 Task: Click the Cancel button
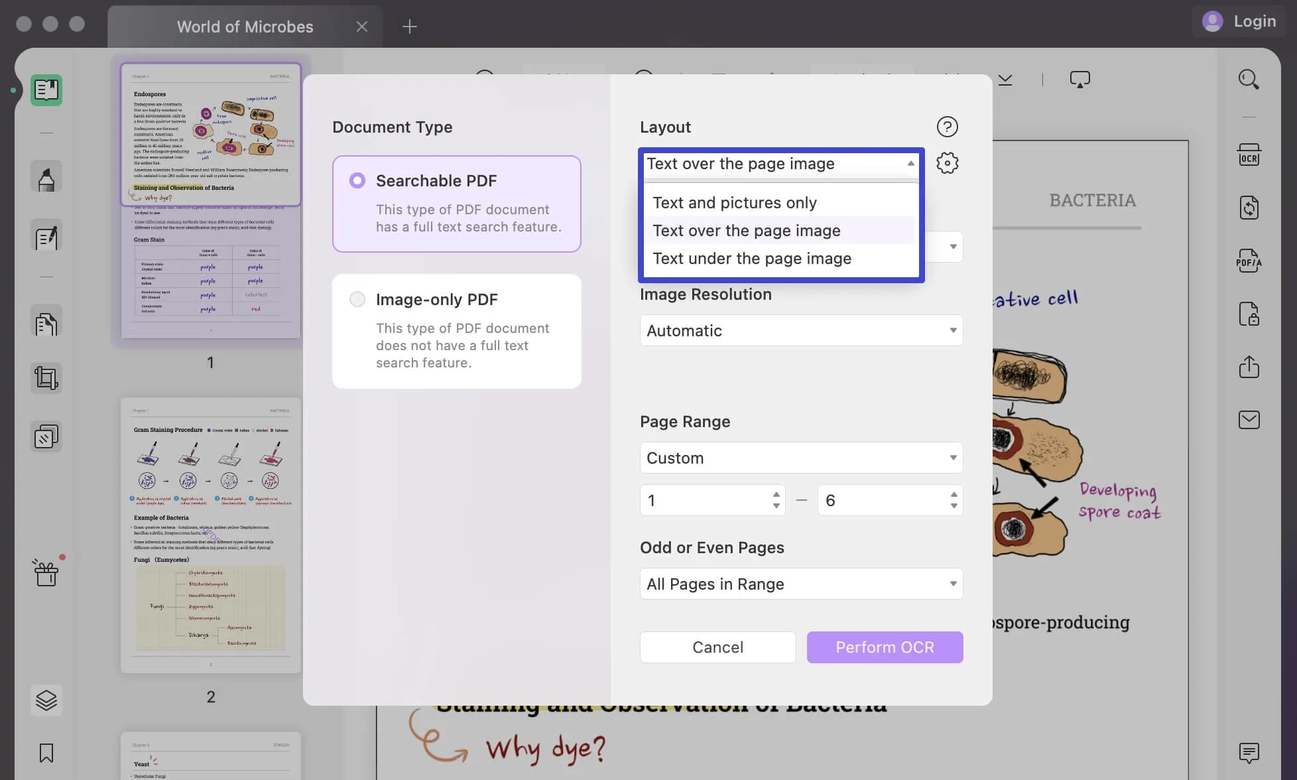718,647
